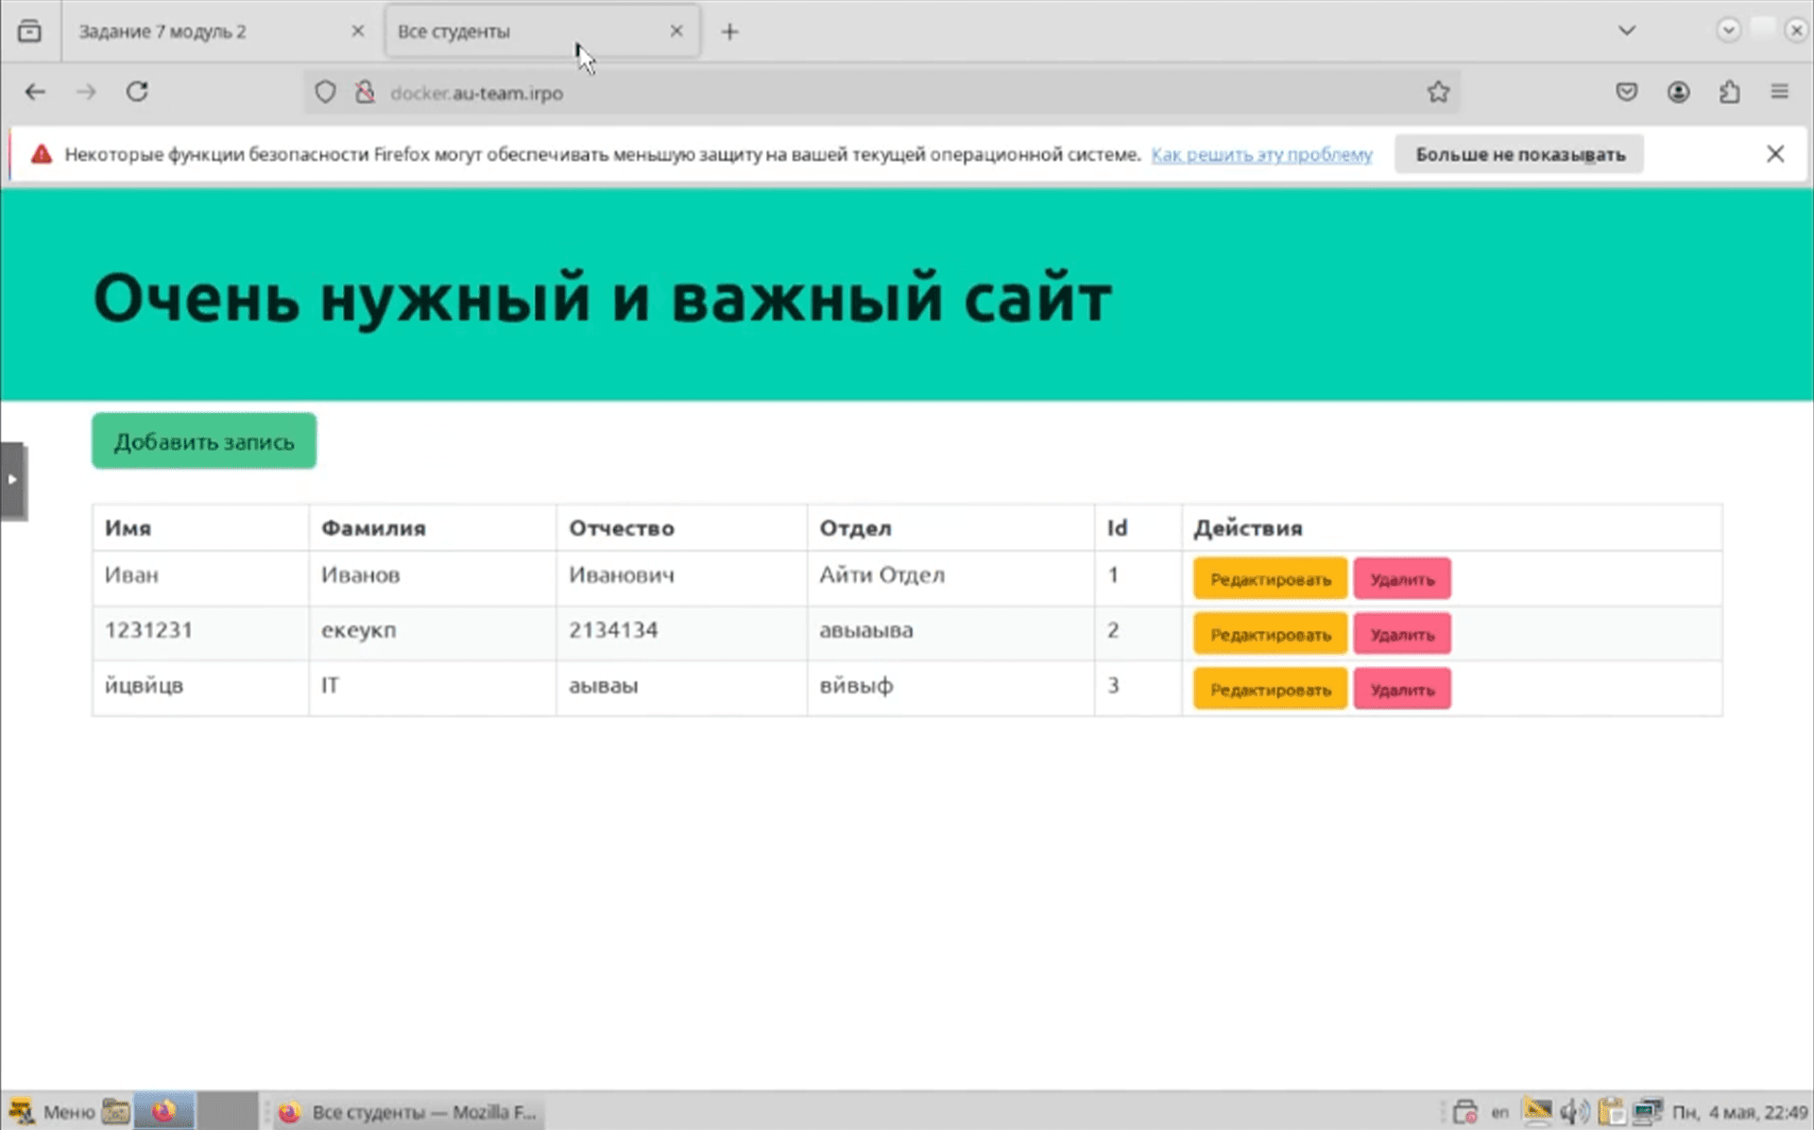Open a new tab with plus button
The image size is (1814, 1130).
[x=729, y=32]
